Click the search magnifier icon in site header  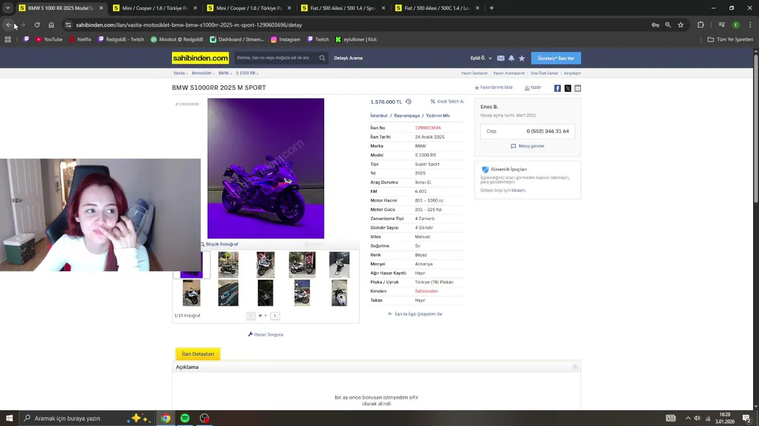point(322,58)
